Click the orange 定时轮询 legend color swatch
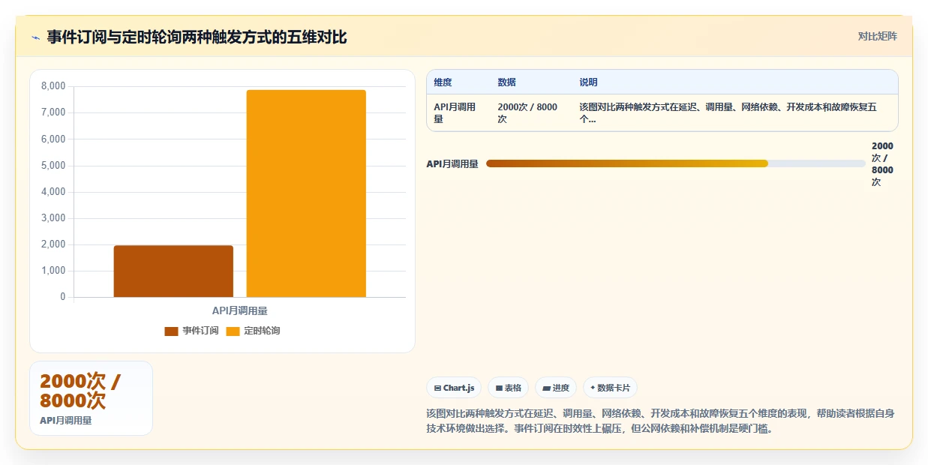Viewport: 928px width, 465px height. click(x=233, y=331)
